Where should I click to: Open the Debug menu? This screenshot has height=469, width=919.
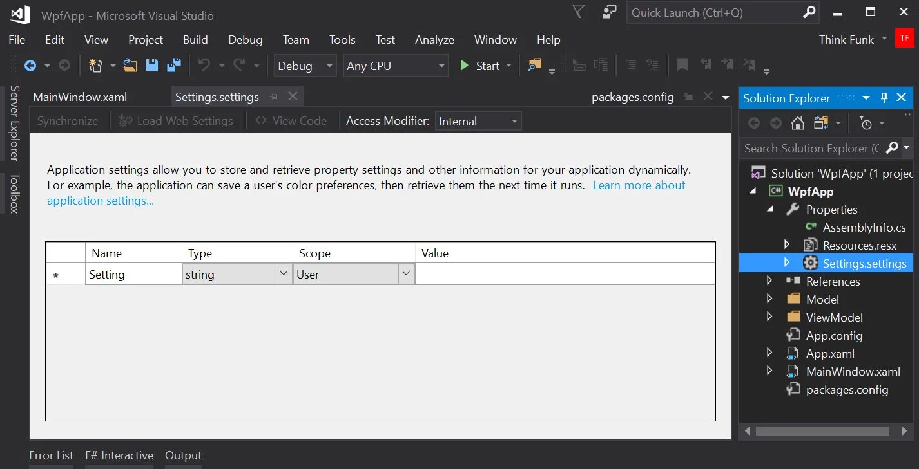[246, 39]
